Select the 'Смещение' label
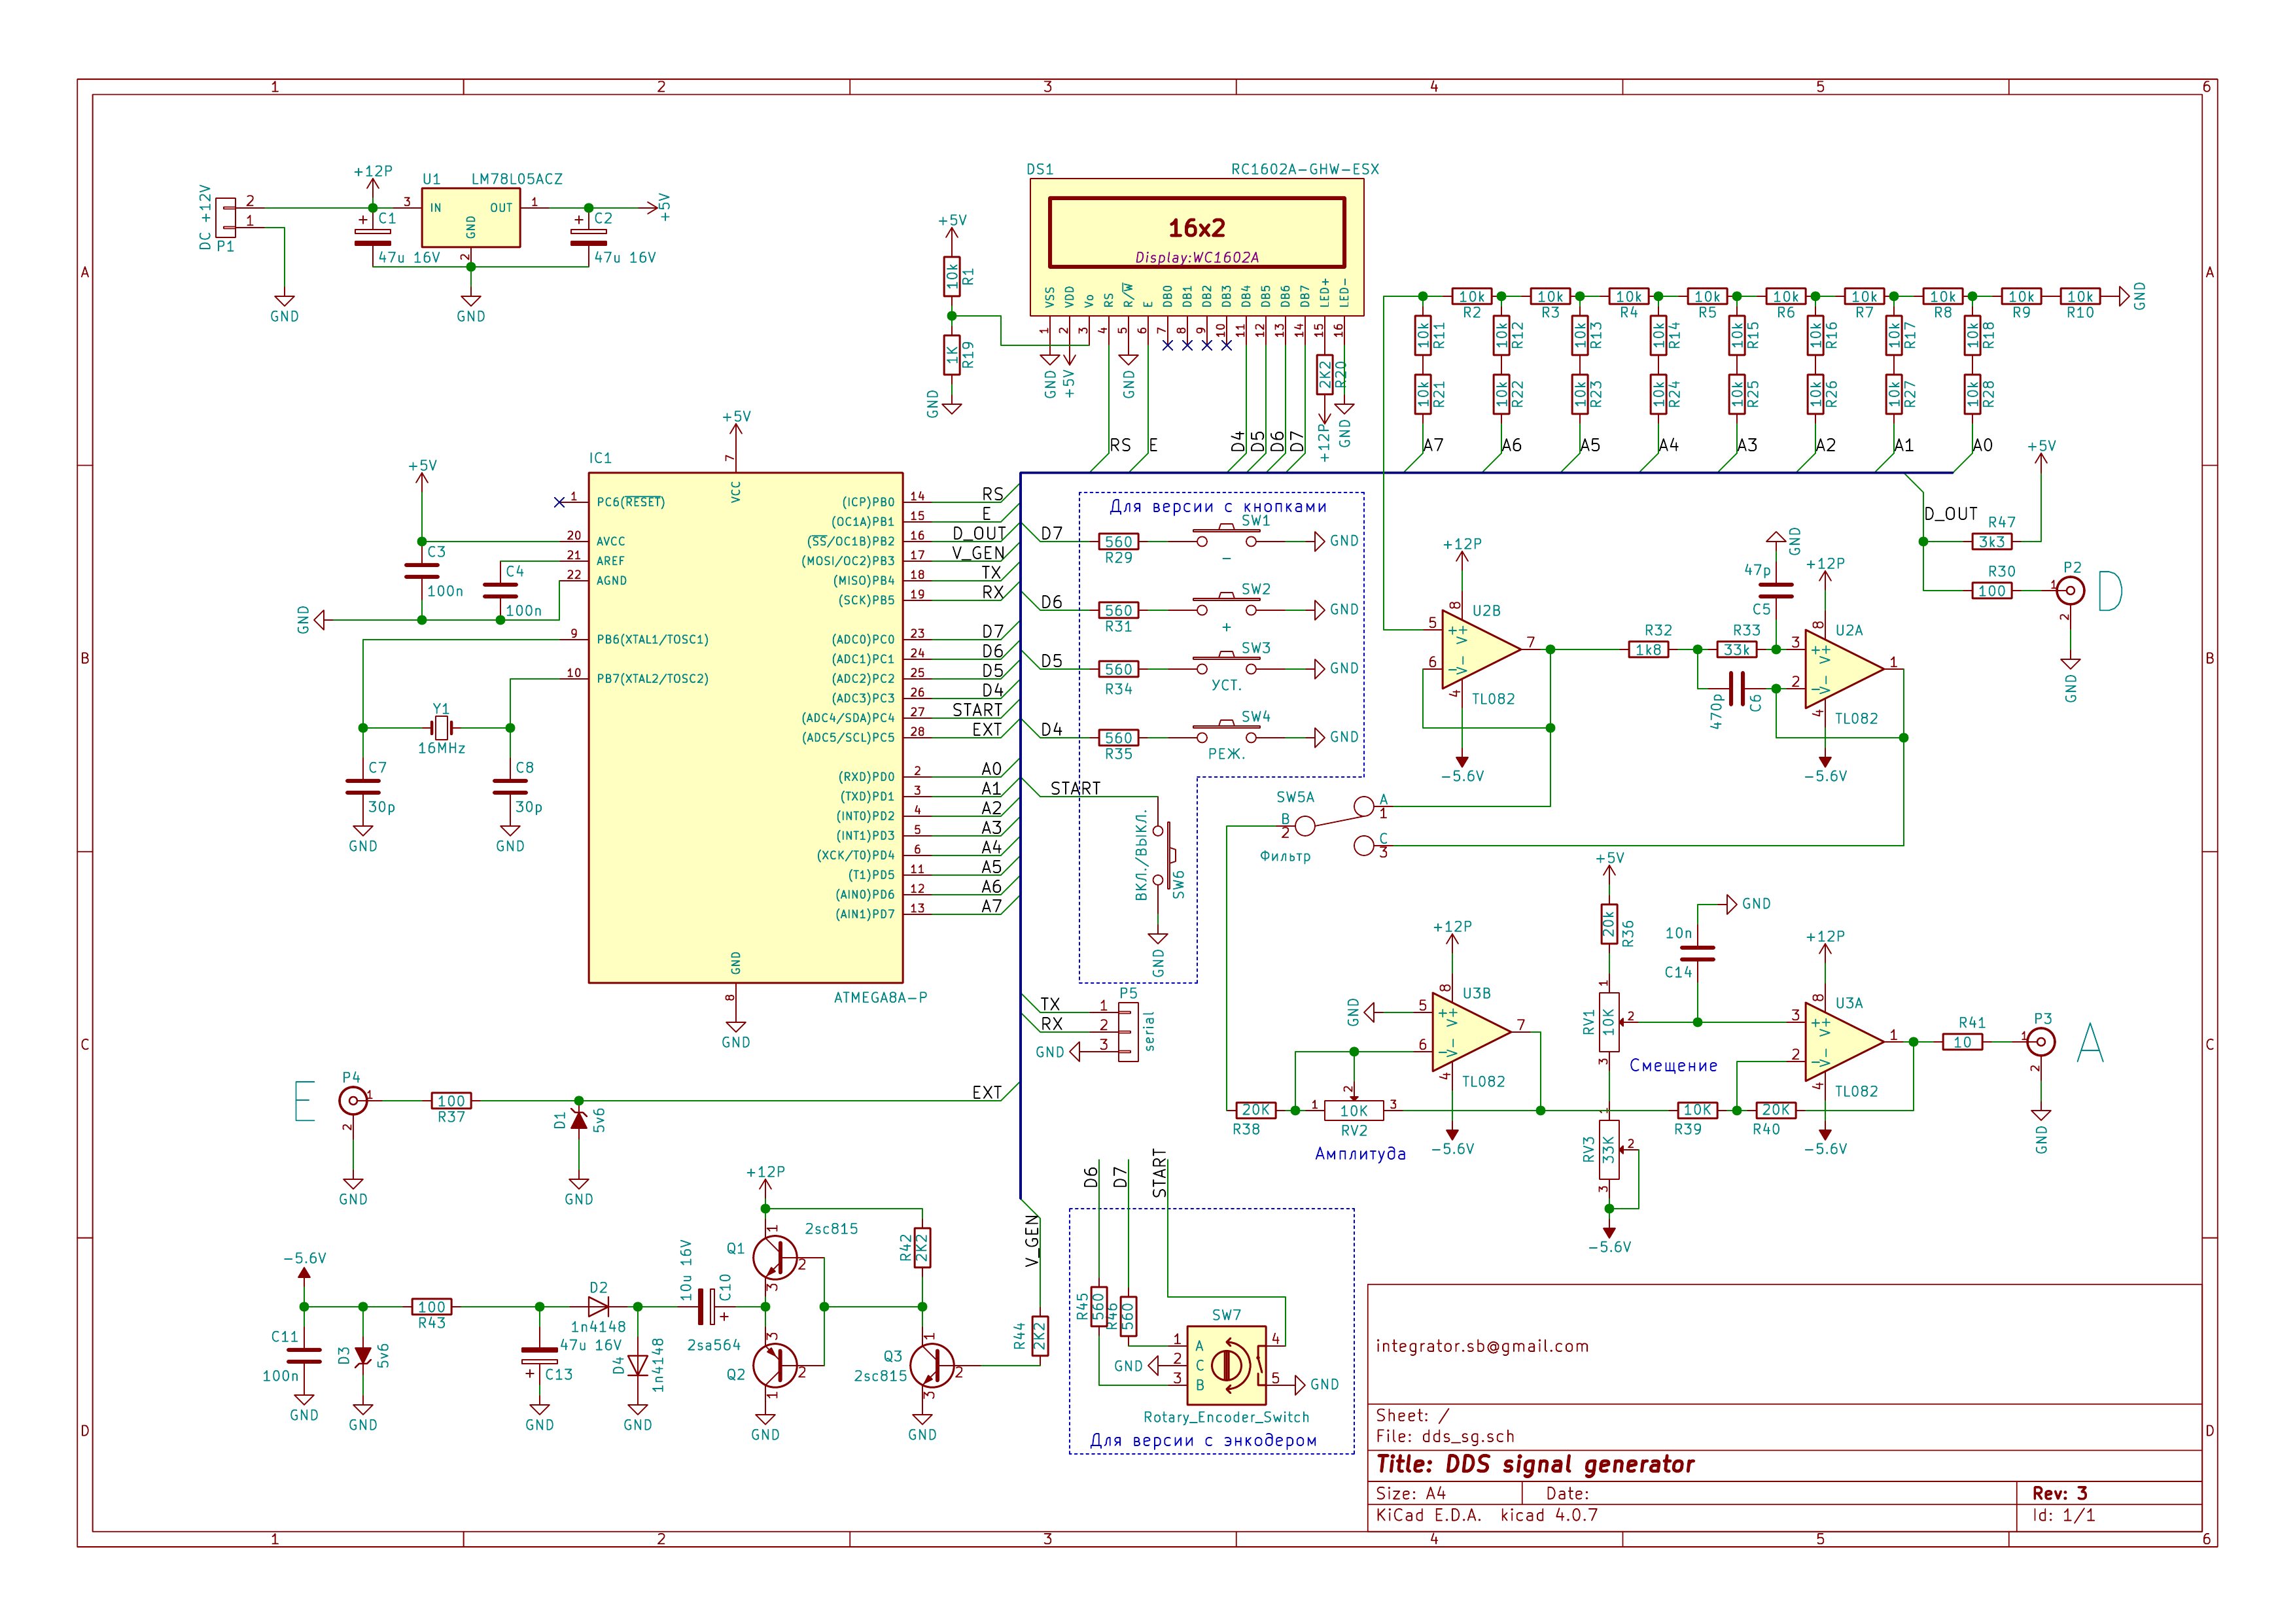The image size is (2295, 1624). tap(1673, 1065)
